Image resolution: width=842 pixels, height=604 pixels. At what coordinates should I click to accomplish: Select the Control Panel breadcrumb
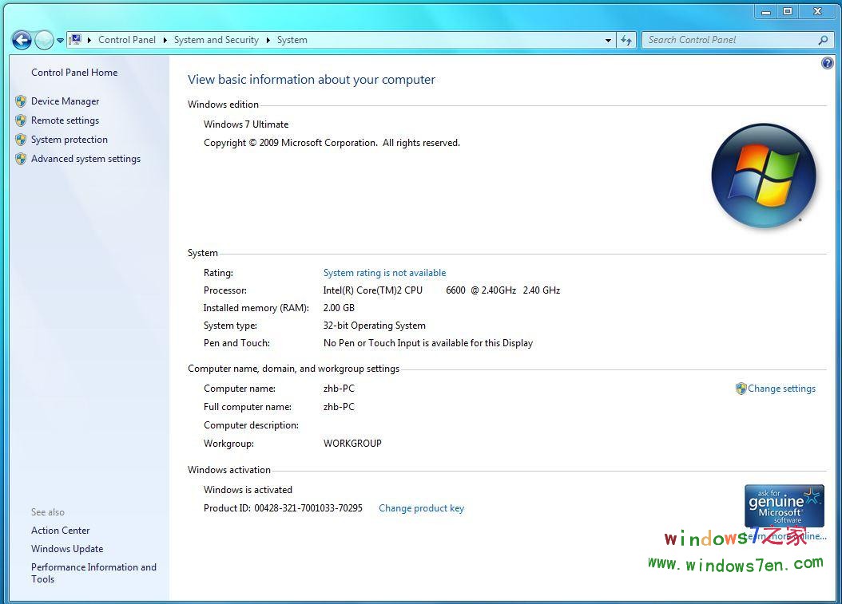126,40
